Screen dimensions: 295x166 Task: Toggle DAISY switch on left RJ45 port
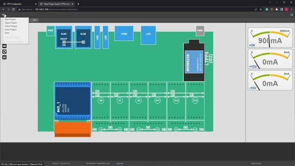tap(64, 42)
